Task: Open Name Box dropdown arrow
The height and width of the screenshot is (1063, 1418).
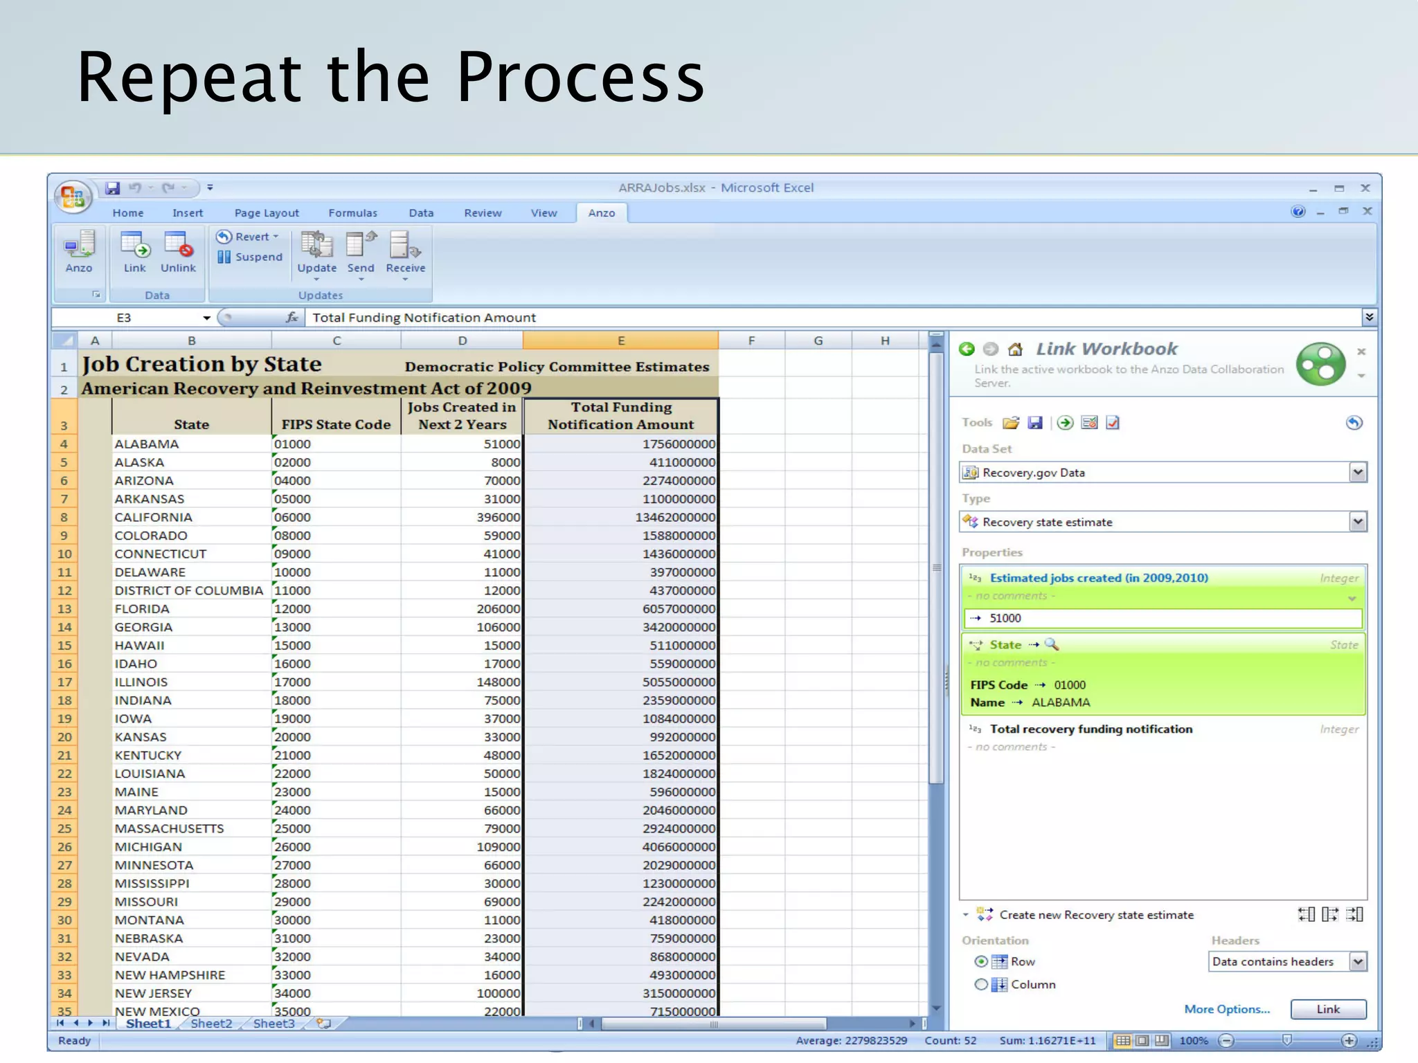Action: coord(206,318)
